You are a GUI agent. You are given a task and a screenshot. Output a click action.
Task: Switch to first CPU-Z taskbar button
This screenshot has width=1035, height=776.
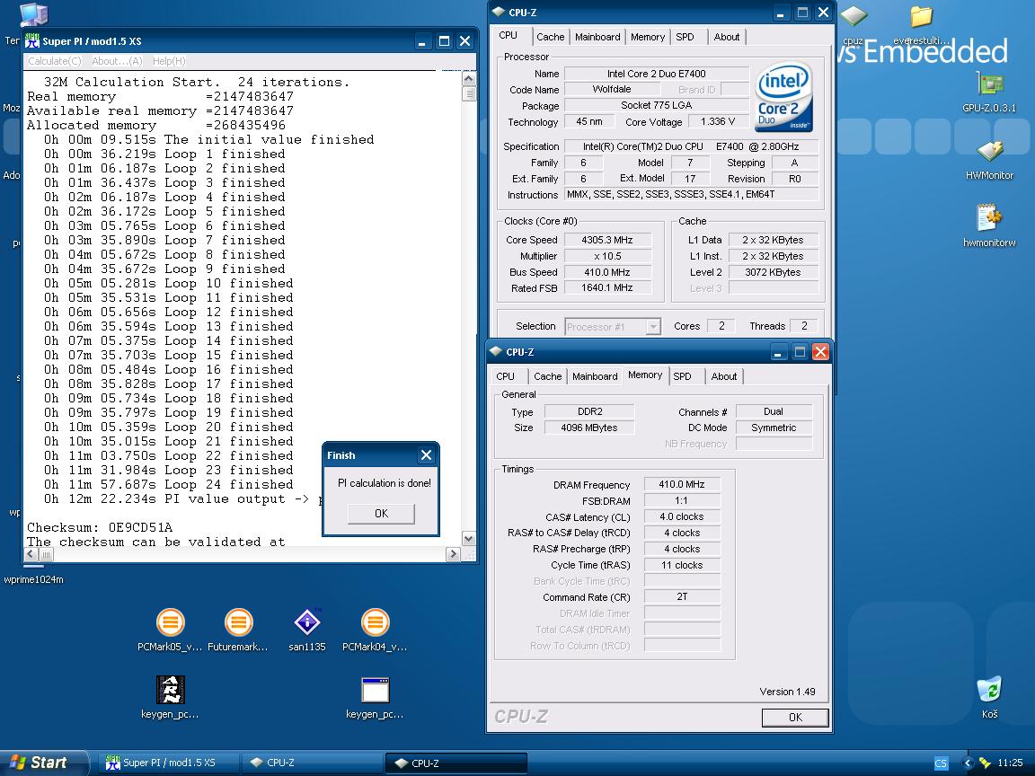pyautogui.click(x=312, y=763)
